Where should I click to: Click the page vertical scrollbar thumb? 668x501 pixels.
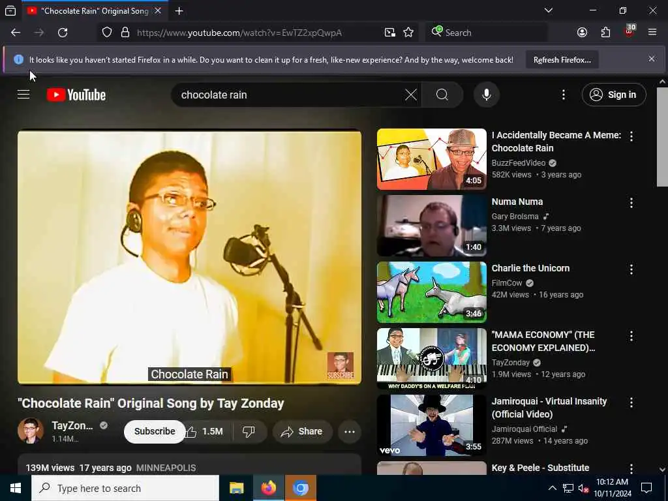point(662,137)
